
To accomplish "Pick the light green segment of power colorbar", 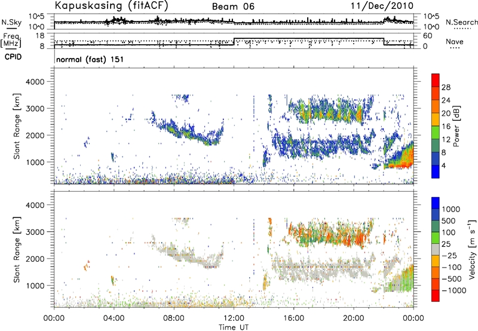I will click(436, 132).
